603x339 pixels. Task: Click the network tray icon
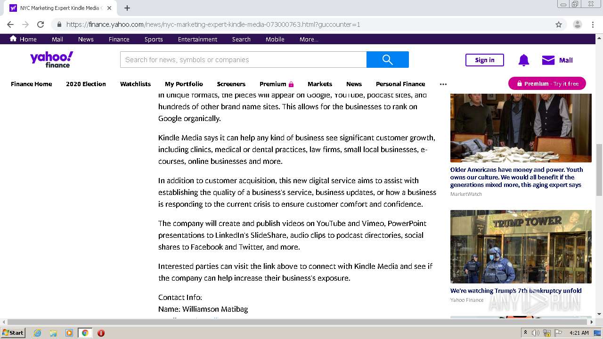pyautogui.click(x=547, y=333)
